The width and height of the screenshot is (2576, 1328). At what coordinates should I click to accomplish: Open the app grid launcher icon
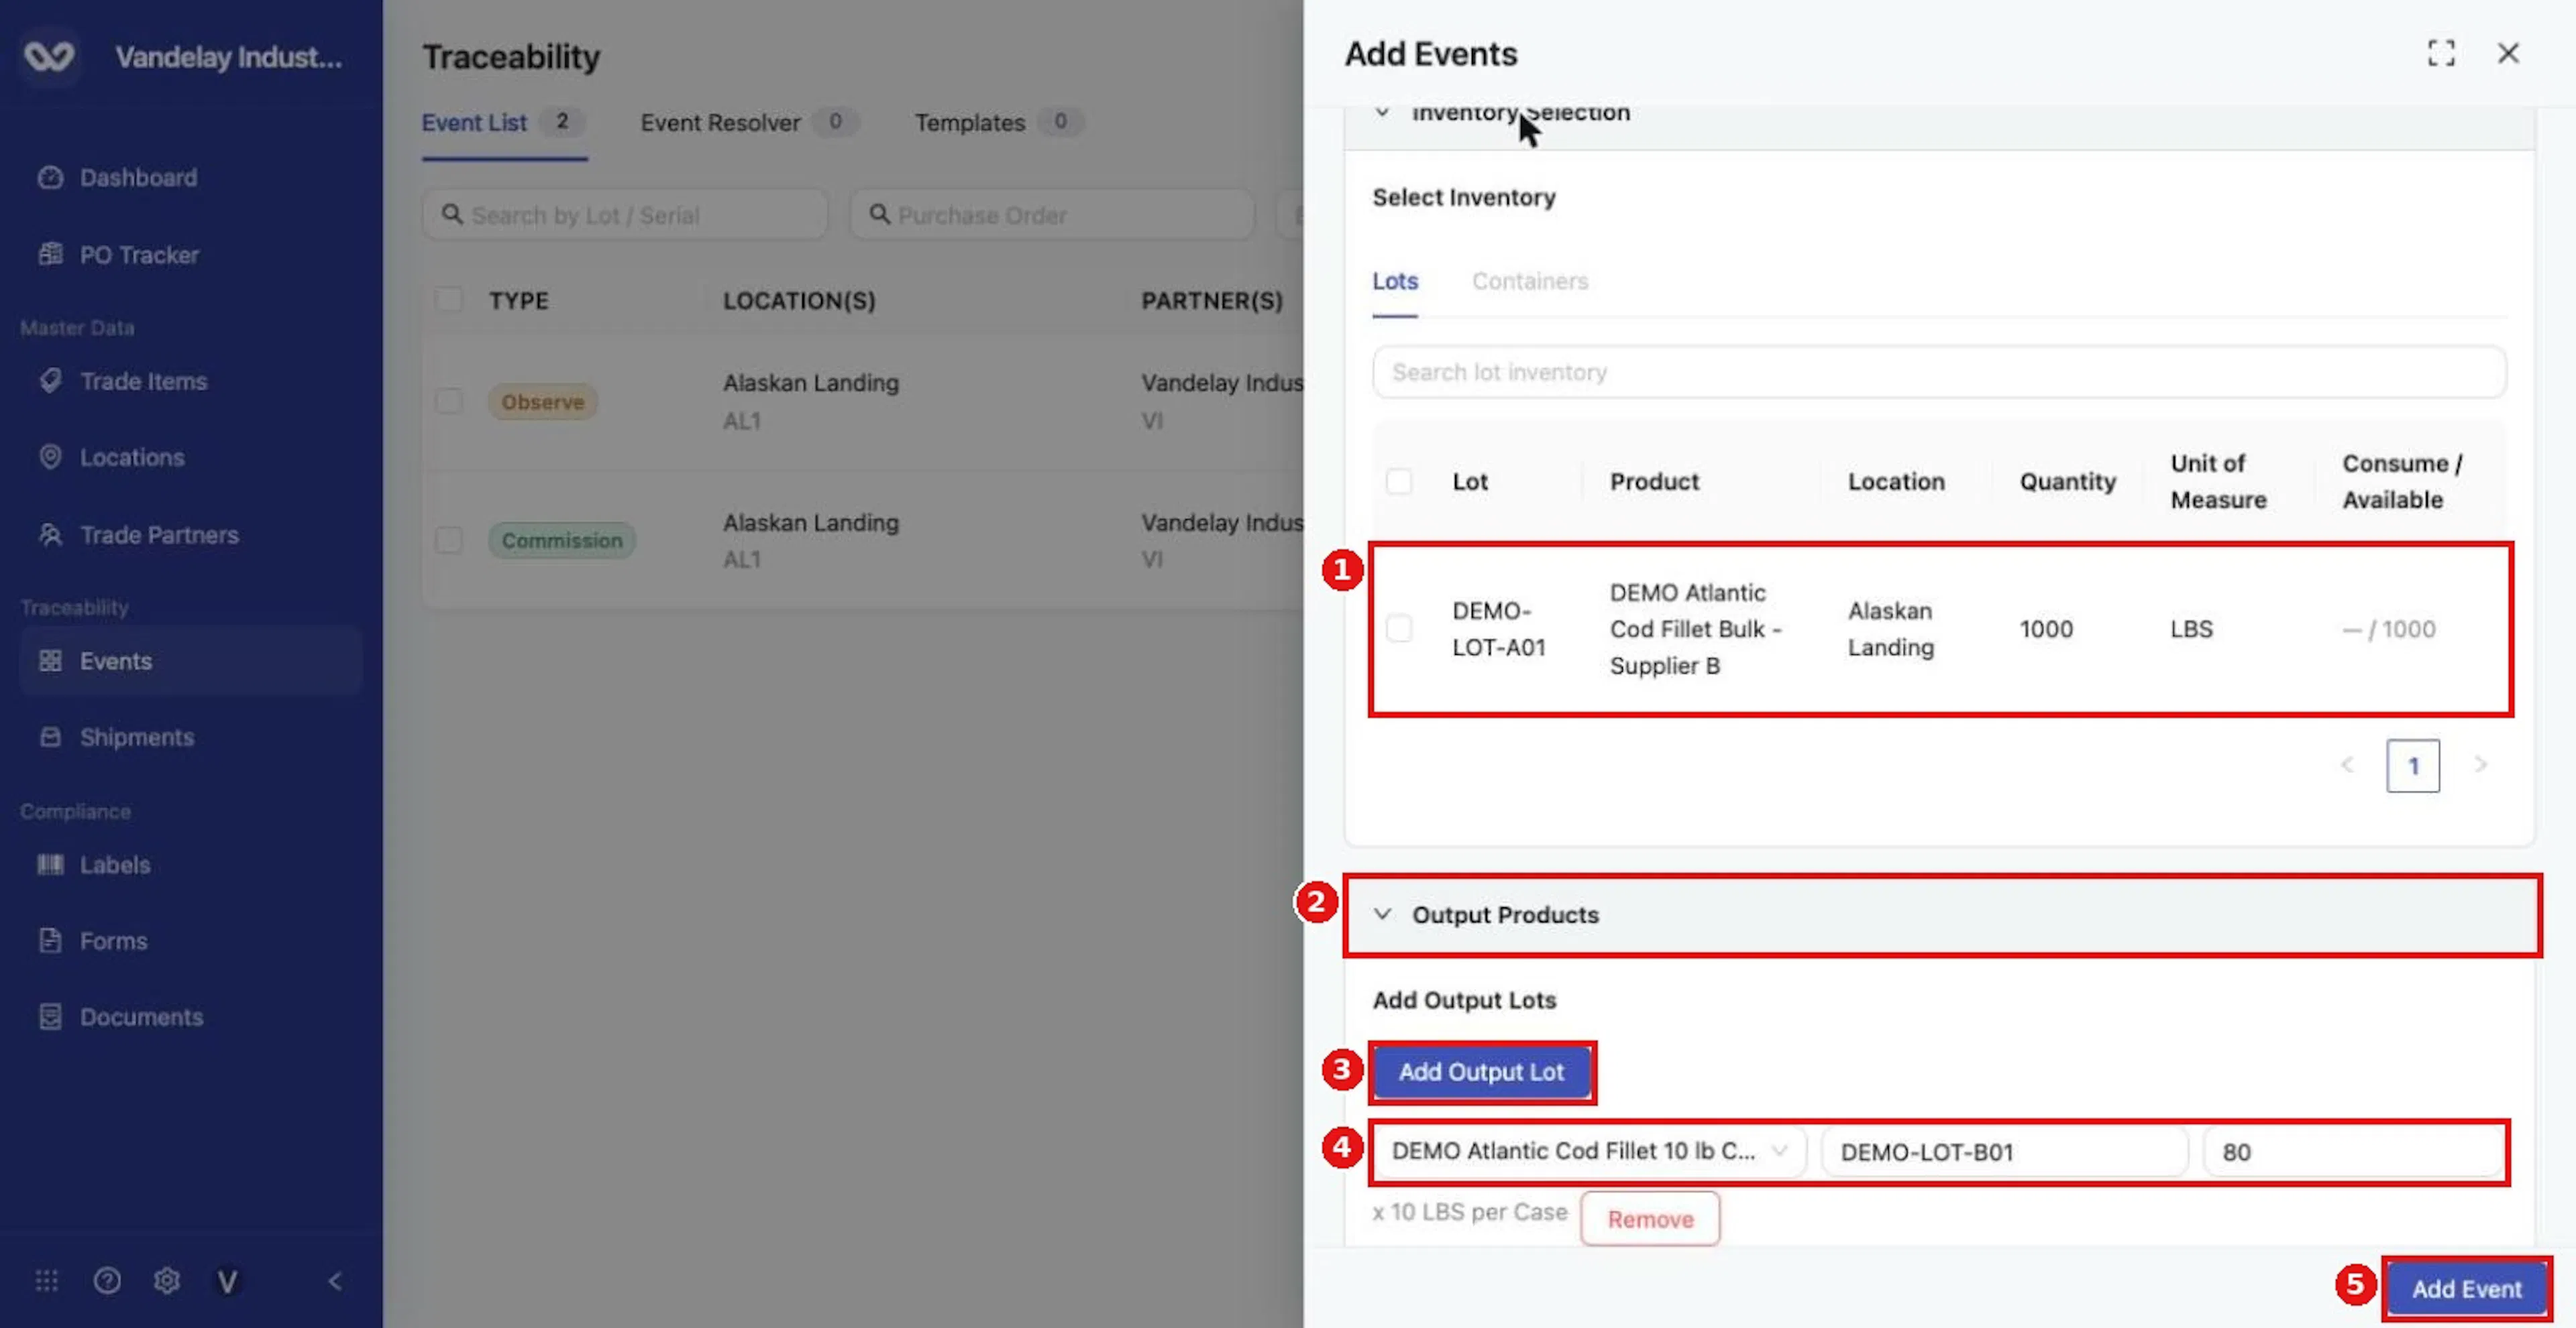[x=47, y=1281]
